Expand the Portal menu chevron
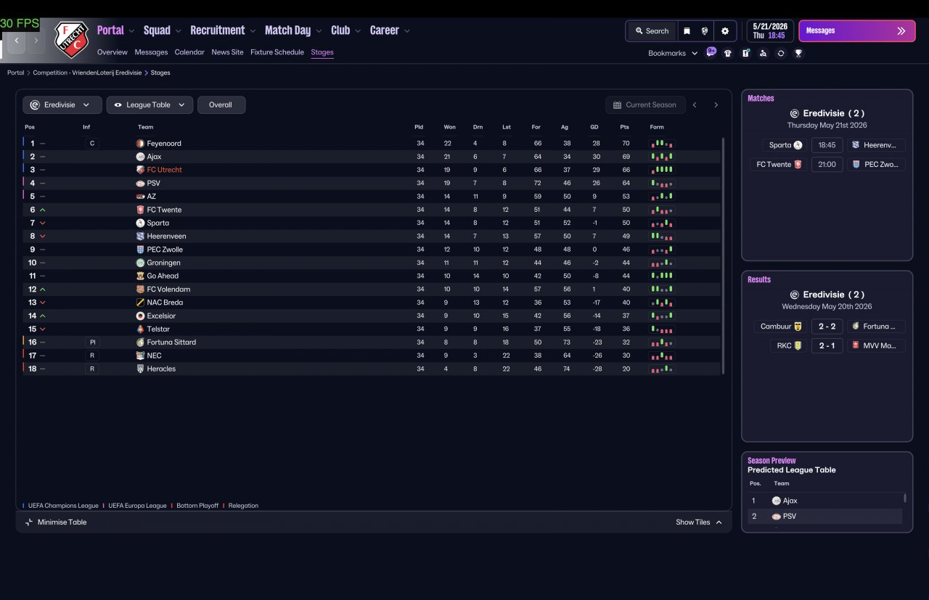This screenshot has width=929, height=600. [x=131, y=31]
